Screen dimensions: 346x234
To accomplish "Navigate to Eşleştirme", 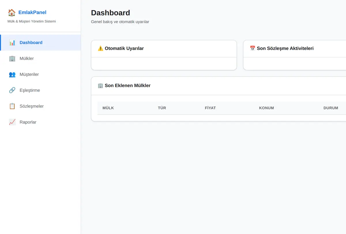I will [40, 90].
